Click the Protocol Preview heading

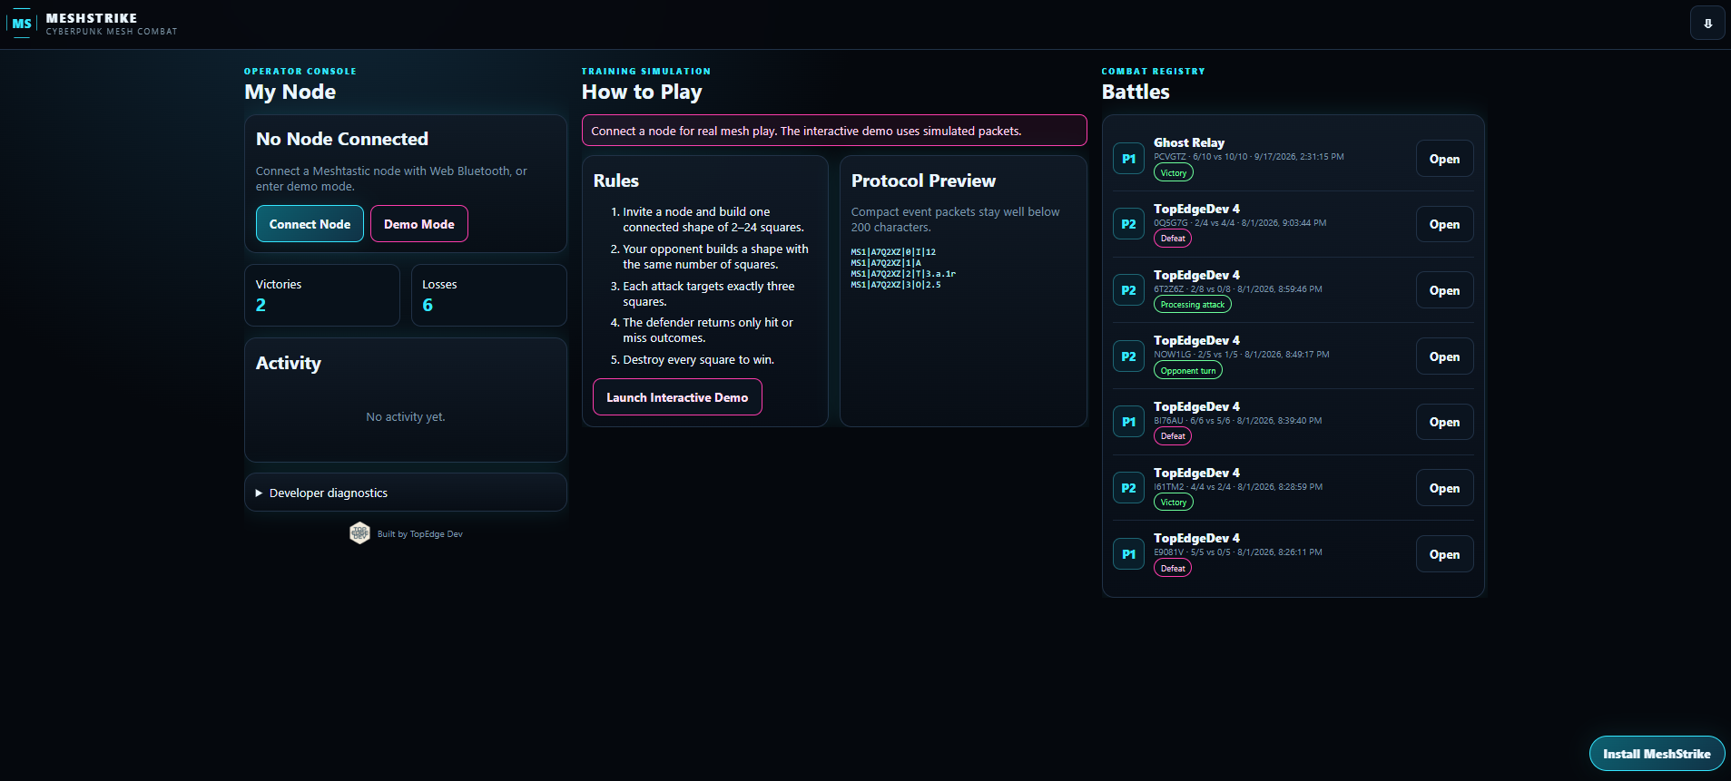(x=923, y=181)
